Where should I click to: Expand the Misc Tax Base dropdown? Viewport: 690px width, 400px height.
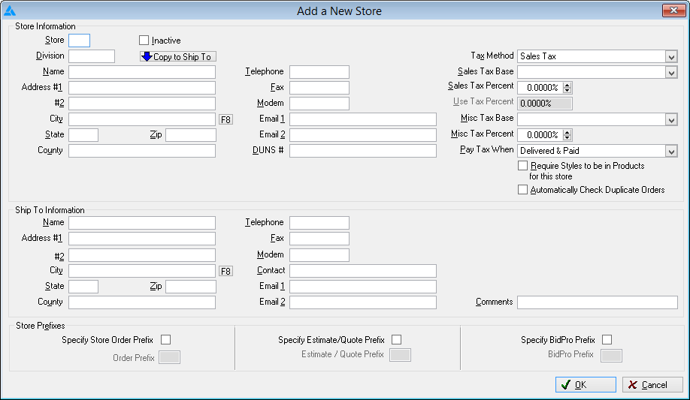click(x=671, y=119)
